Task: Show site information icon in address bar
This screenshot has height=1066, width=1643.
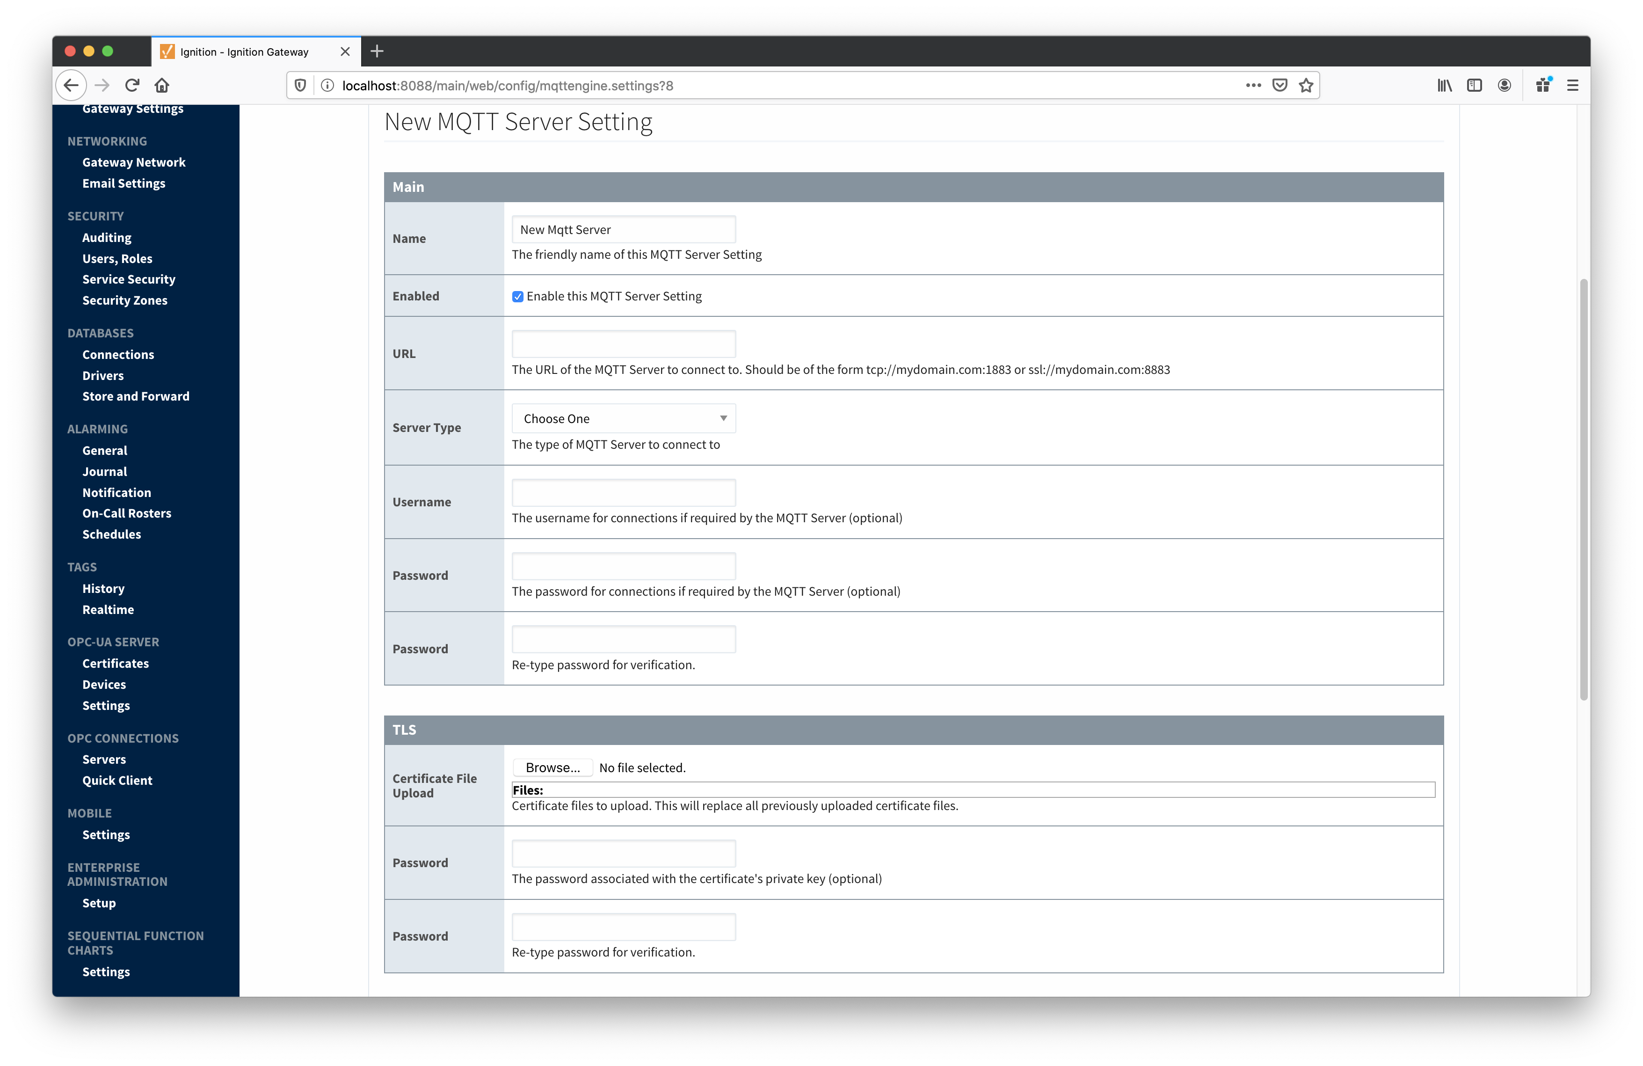Action: (x=328, y=85)
